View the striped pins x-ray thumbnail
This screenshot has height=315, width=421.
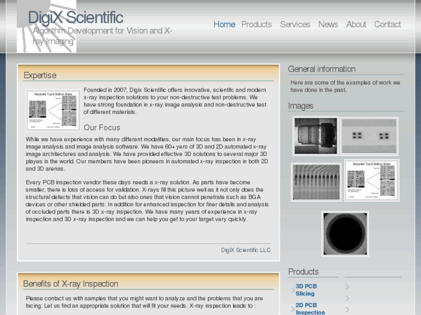pos(316,182)
